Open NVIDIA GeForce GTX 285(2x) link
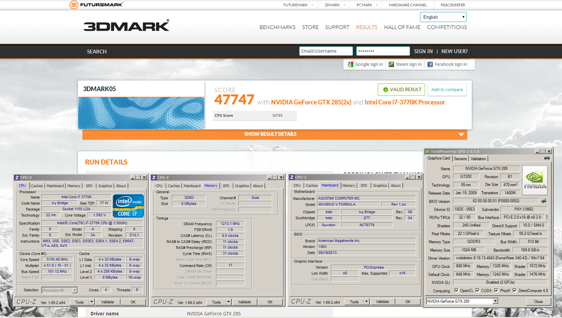562x318 pixels. tap(311, 102)
